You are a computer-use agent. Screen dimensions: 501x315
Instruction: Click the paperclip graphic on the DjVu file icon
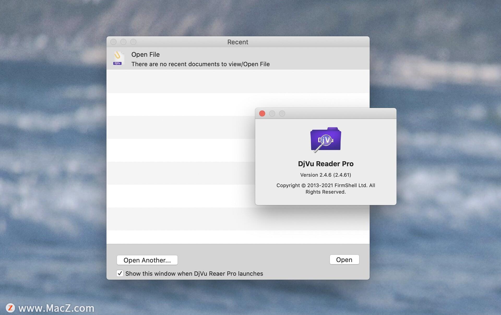tap(118, 55)
